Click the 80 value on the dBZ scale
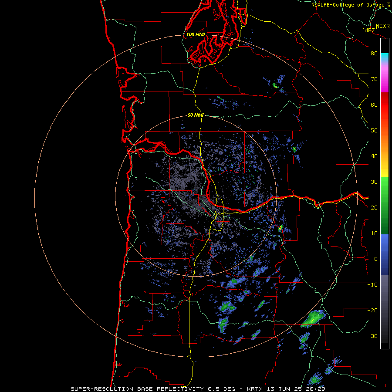The height and width of the screenshot is (392, 392). coord(374,53)
